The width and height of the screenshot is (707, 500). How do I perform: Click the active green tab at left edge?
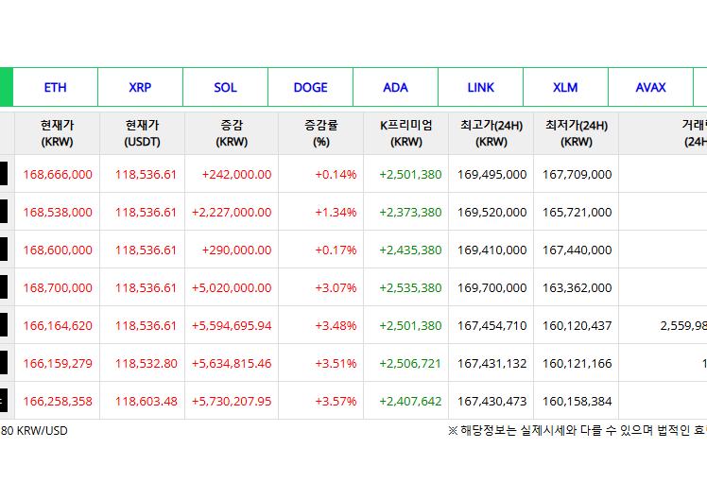click(5, 87)
